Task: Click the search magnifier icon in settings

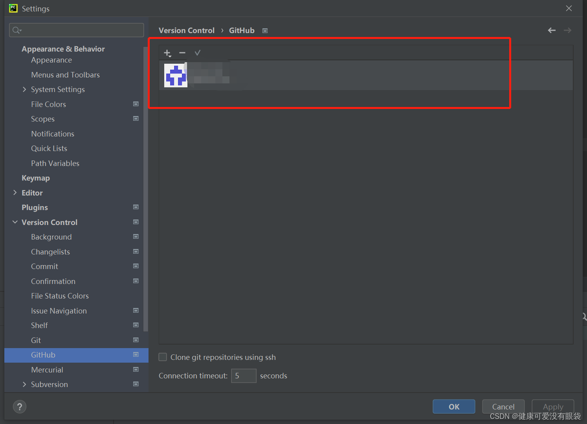Action: 17,30
